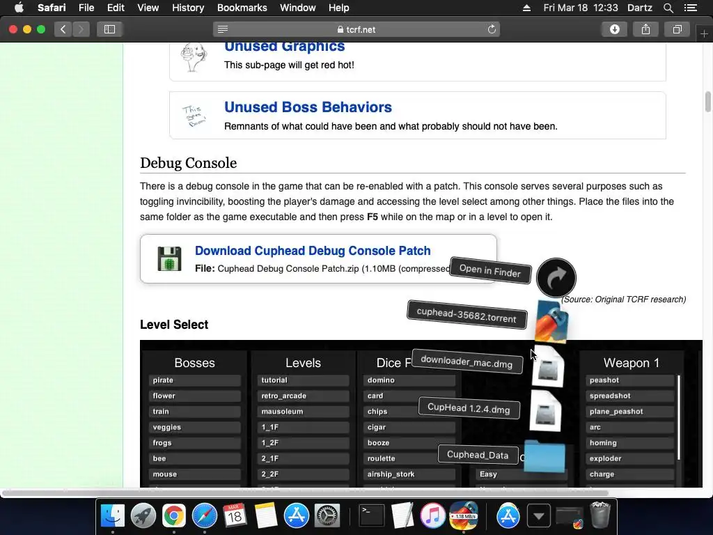Image resolution: width=713 pixels, height=535 pixels.
Task: Open Notification Center list icon
Action: coord(691,8)
